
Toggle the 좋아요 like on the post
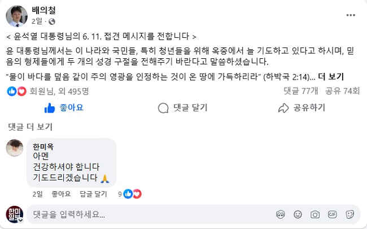click(64, 108)
